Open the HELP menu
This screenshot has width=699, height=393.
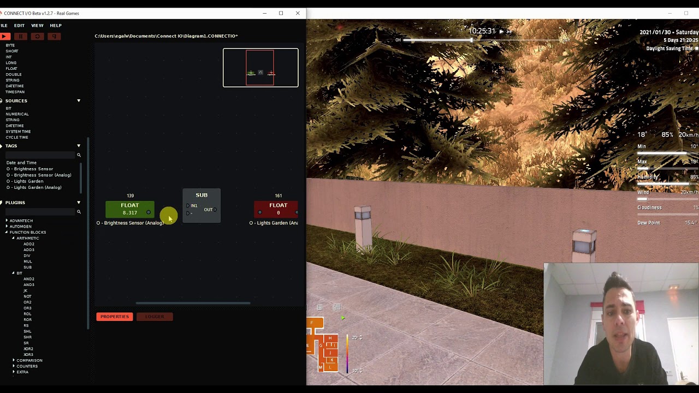[56, 26]
